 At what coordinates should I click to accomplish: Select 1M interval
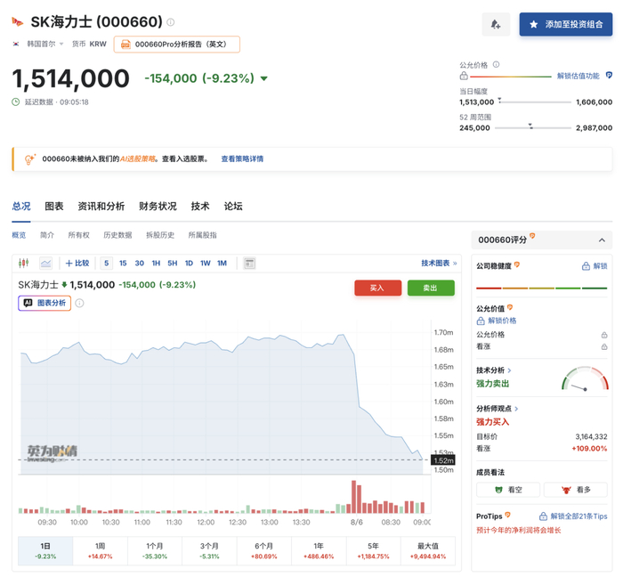point(222,263)
